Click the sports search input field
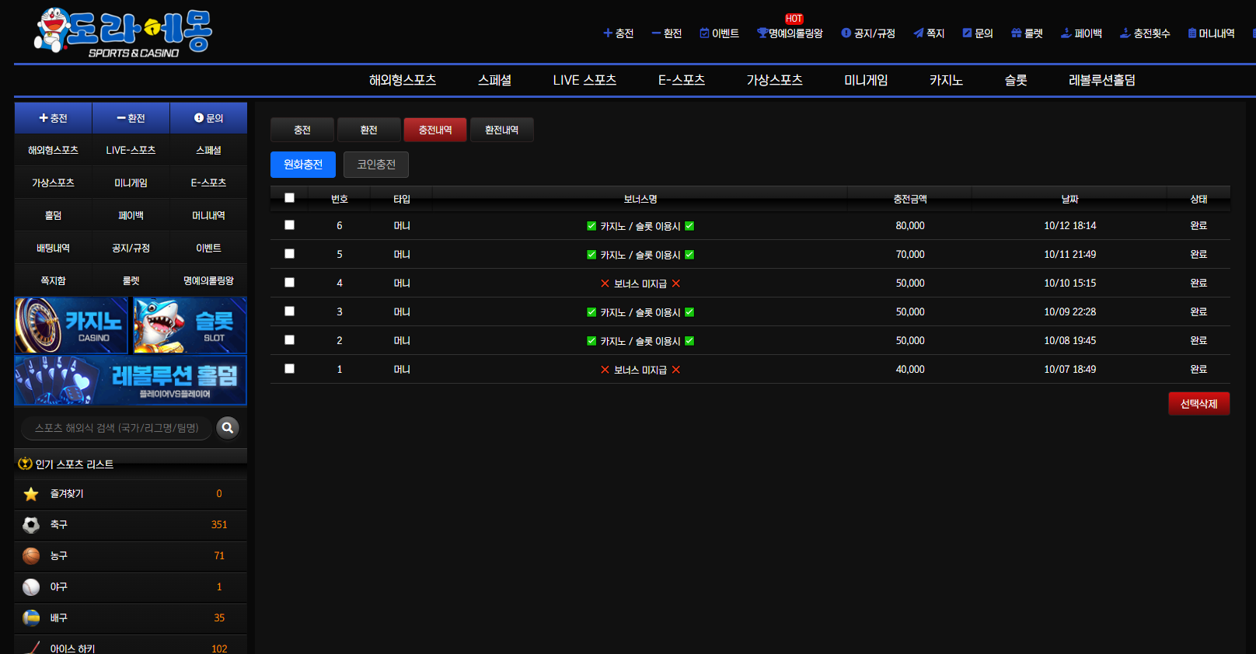 pyautogui.click(x=117, y=428)
